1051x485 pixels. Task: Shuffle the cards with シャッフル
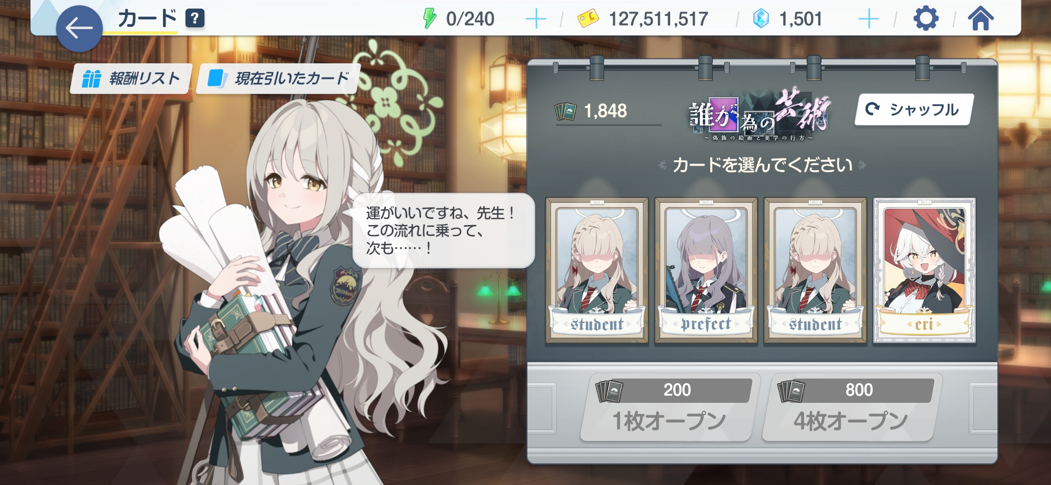[x=914, y=109]
